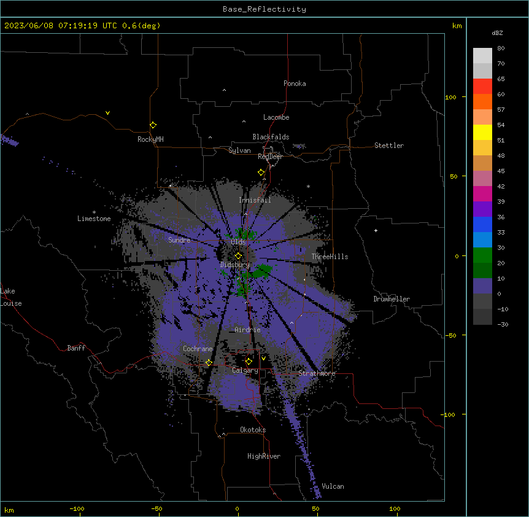Select the Olds town label
Image resolution: width=529 pixels, height=517 pixels.
[238, 242]
